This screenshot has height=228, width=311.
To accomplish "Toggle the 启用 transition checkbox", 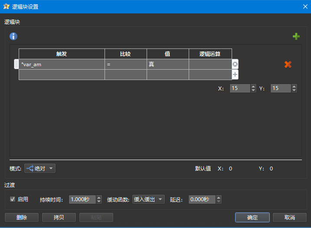I will (13, 199).
